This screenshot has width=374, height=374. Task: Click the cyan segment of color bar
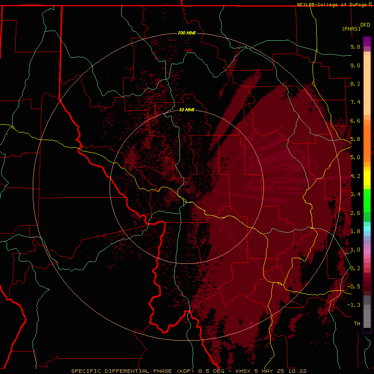click(x=367, y=229)
